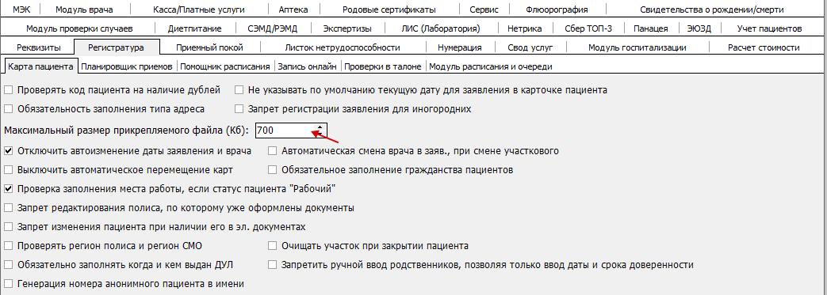Check Обязательно заполнять когда и кем выдан ДУЛ

(x=8, y=264)
